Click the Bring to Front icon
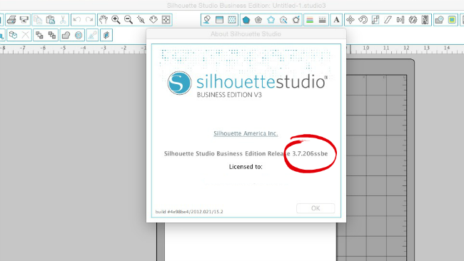The height and width of the screenshot is (261, 464). click(39, 35)
